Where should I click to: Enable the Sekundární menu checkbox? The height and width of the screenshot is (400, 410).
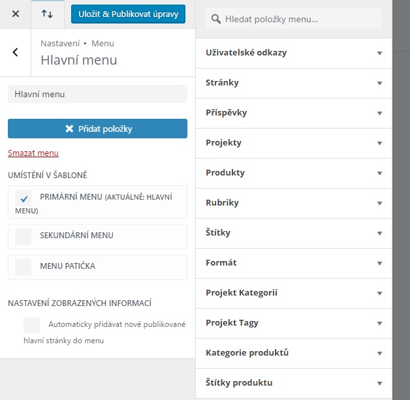(x=23, y=236)
